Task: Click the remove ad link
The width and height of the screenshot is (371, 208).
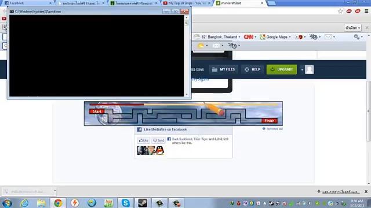Action: (x=274, y=129)
